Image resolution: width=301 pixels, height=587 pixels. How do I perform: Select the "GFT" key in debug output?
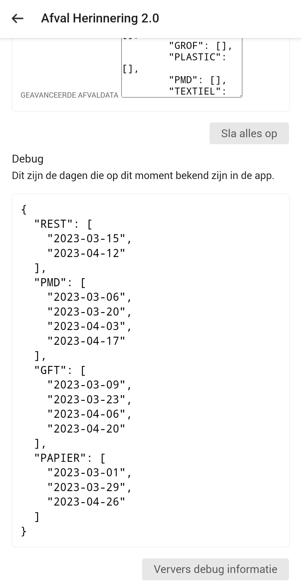(50, 370)
